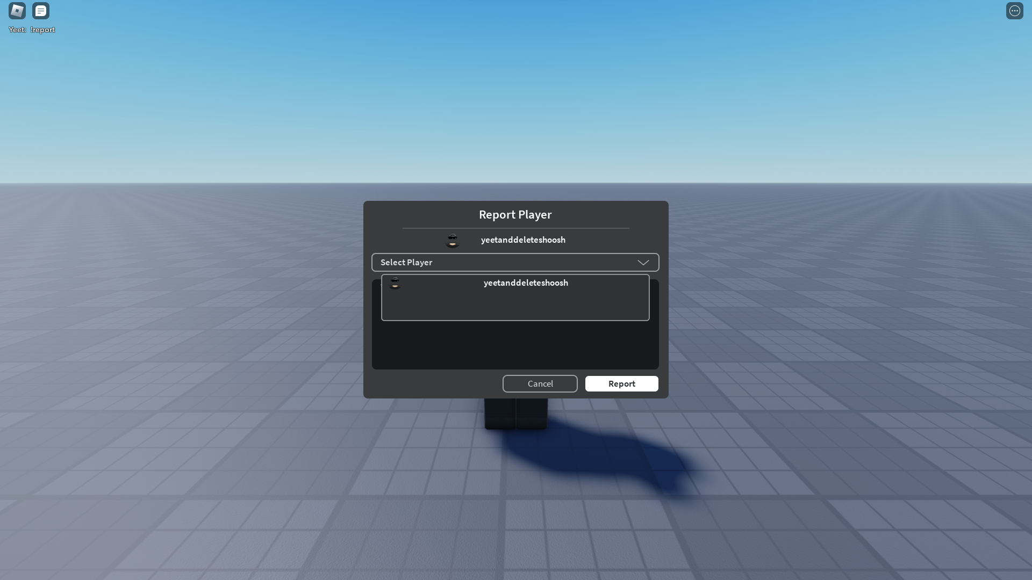Viewport: 1032px width, 580px height.
Task: Click the avatar thumbnail in the player list
Action: tap(395, 283)
